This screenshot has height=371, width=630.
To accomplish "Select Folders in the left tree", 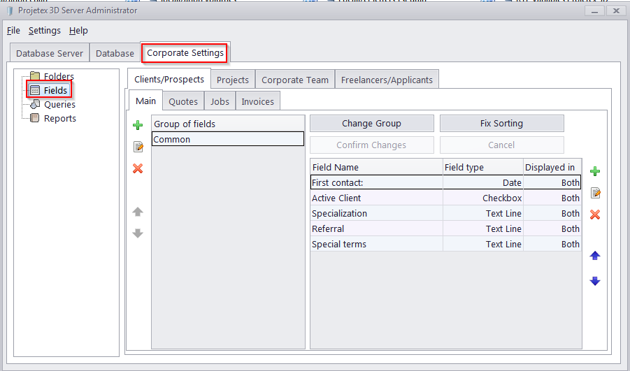I will (59, 76).
